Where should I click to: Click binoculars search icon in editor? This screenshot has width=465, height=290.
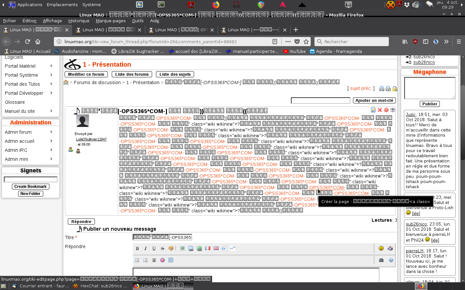click(x=381, y=260)
